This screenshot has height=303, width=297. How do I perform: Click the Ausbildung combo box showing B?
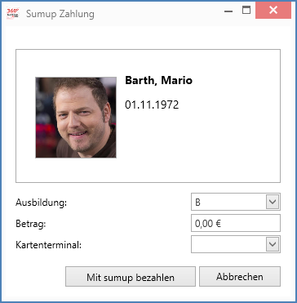236,202
